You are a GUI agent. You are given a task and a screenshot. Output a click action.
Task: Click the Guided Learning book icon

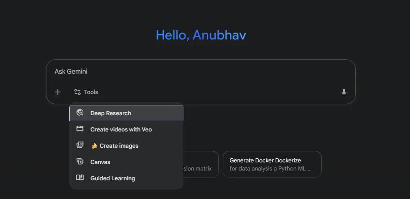80,177
